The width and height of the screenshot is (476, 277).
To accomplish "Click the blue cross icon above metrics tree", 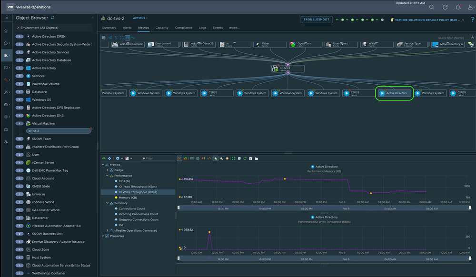I will pos(109,158).
